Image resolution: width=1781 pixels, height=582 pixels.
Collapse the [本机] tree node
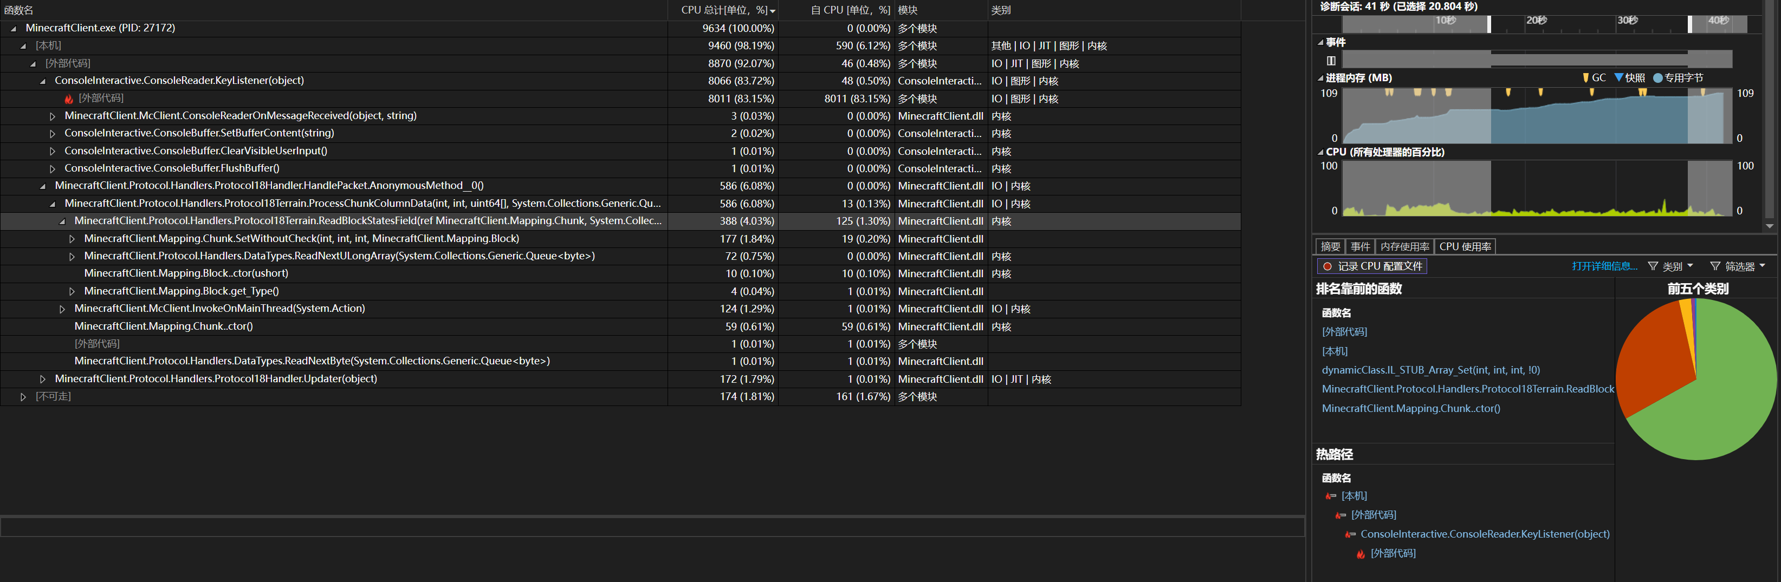(x=23, y=45)
